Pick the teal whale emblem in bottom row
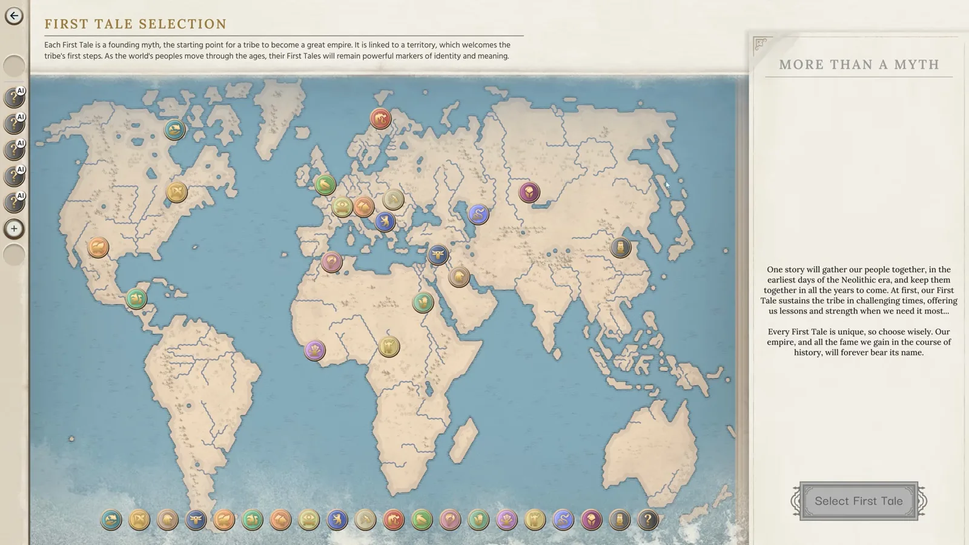 tap(111, 520)
